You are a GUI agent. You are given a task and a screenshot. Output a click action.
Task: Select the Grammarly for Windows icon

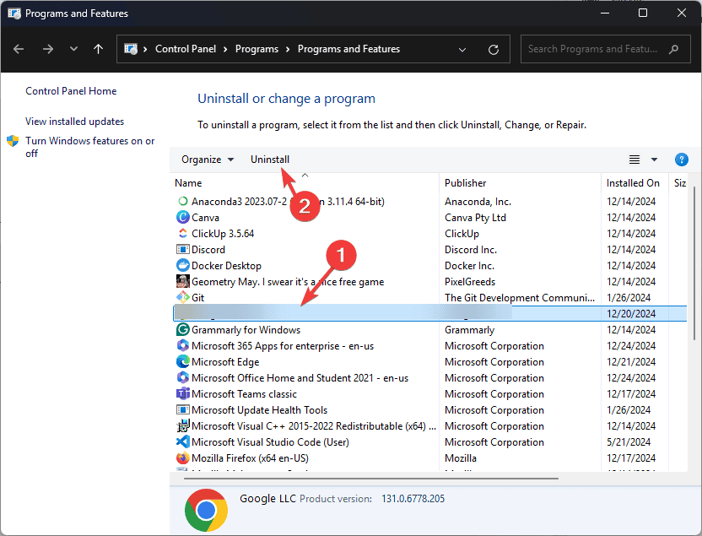click(182, 329)
